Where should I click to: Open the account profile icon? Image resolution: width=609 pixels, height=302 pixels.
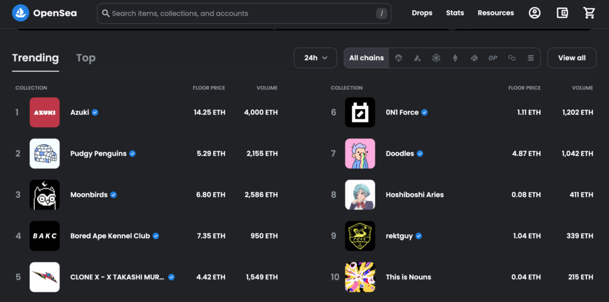[x=535, y=13]
